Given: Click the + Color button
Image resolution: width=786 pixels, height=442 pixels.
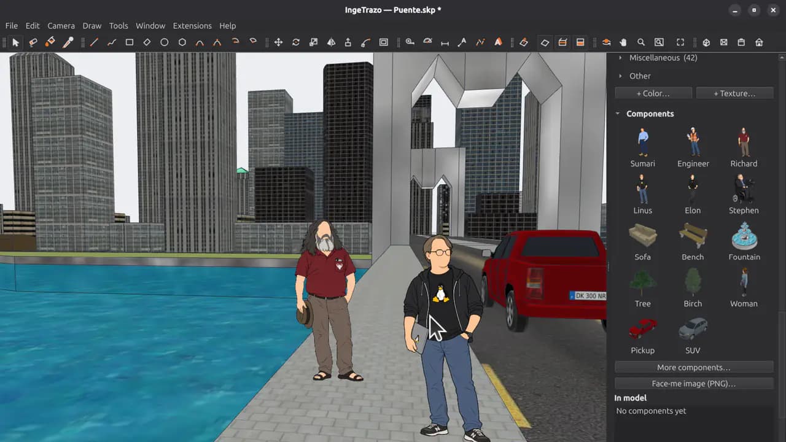Looking at the screenshot, I should tap(653, 93).
